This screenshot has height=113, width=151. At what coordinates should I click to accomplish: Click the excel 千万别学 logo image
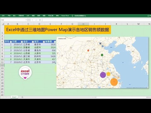pyautogui.click(x=25, y=73)
